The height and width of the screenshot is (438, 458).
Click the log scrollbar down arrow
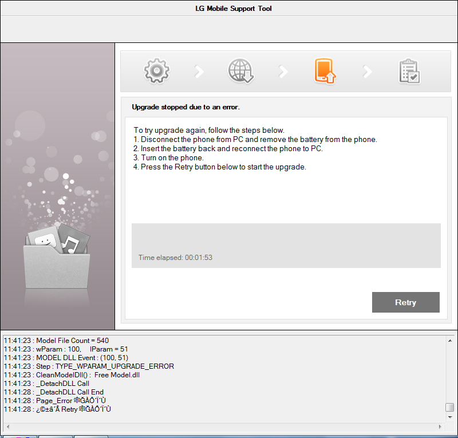tap(450, 417)
